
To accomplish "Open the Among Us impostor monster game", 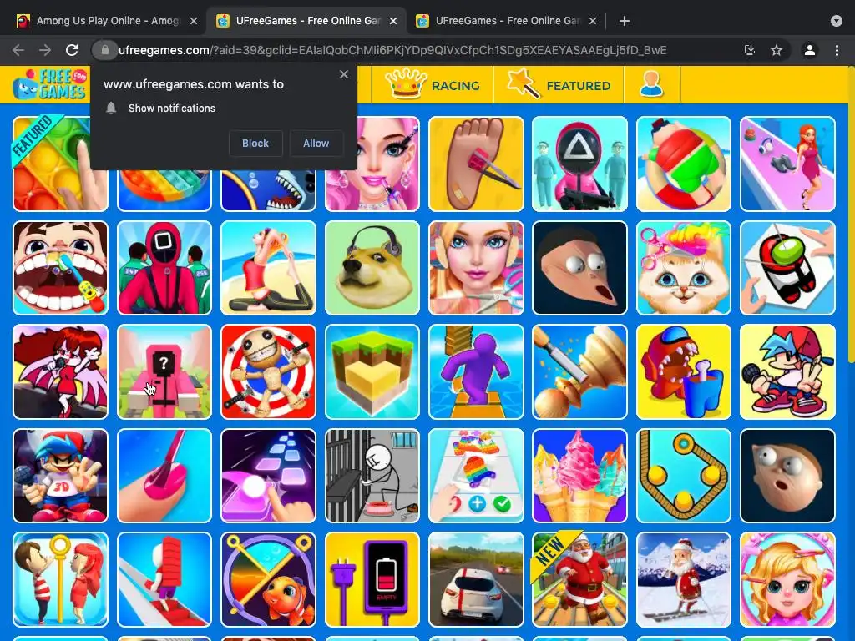I will coord(684,371).
